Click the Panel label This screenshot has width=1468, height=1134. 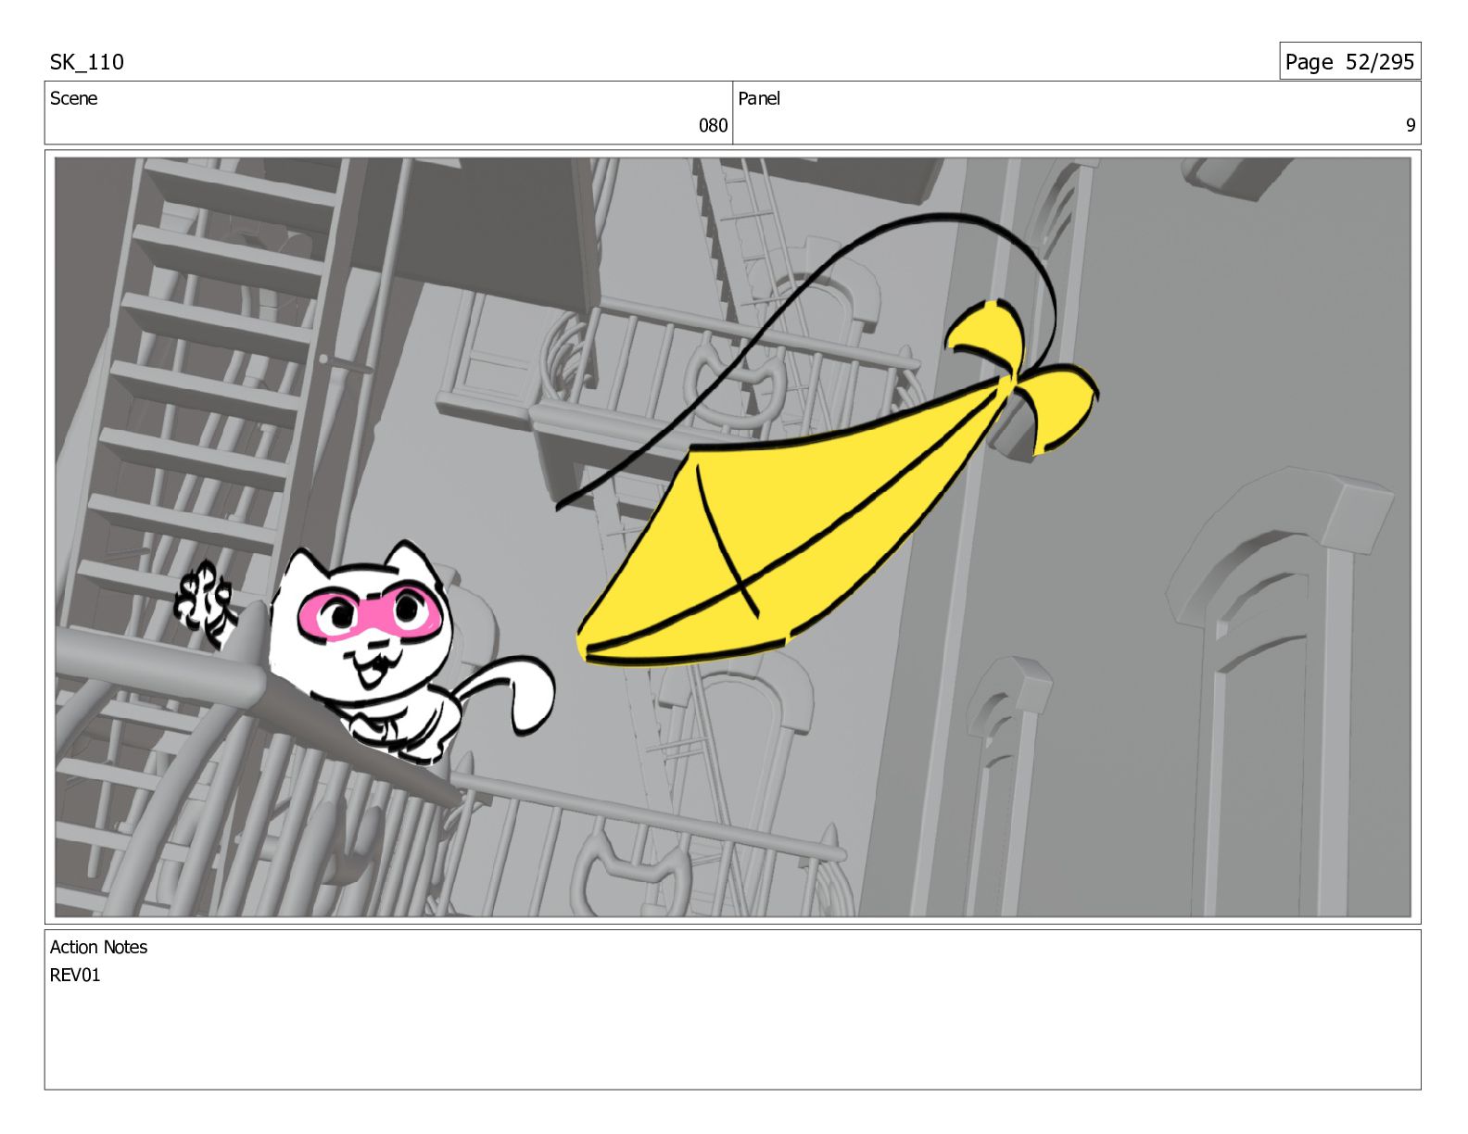click(759, 98)
